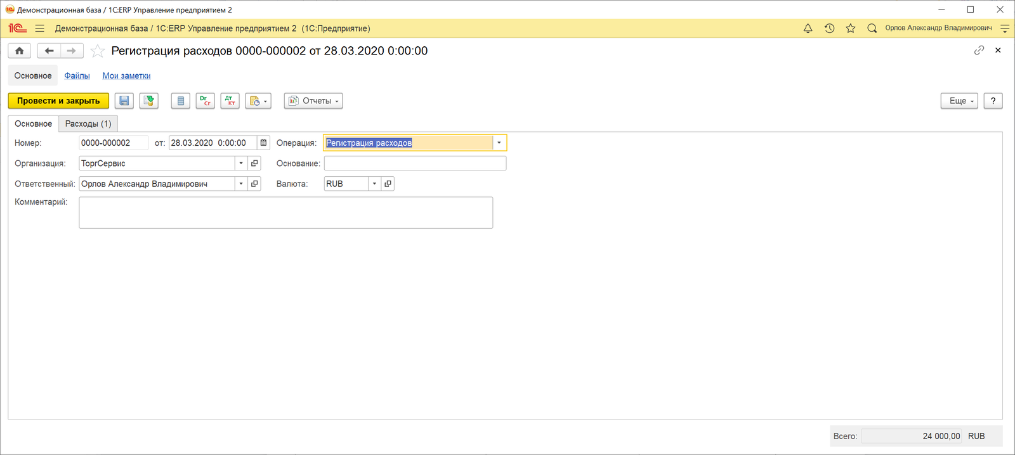The width and height of the screenshot is (1015, 455).
Task: Click the save document floppy icon
Action: pyautogui.click(x=124, y=101)
